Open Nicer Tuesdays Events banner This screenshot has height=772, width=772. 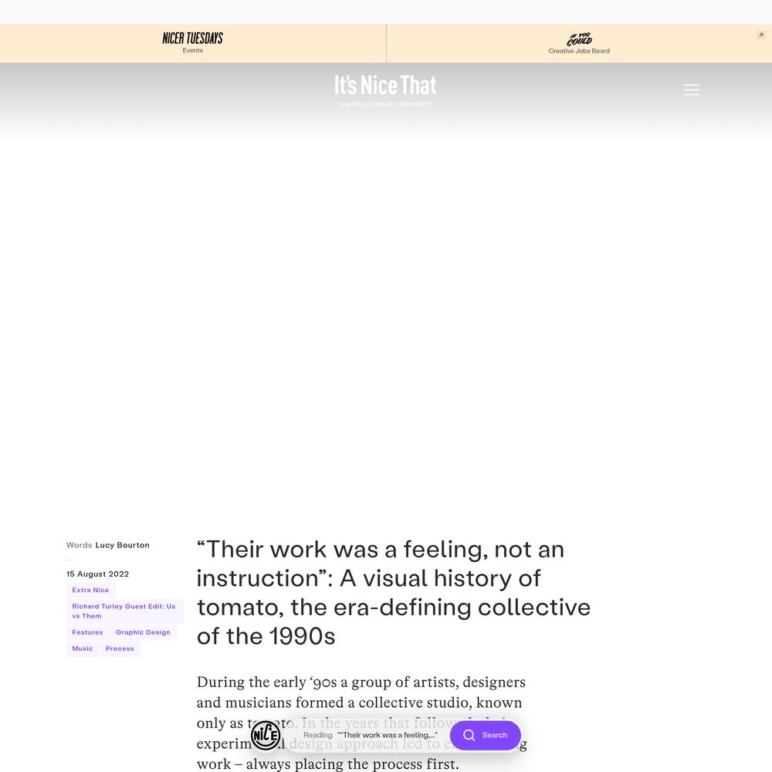pos(192,42)
